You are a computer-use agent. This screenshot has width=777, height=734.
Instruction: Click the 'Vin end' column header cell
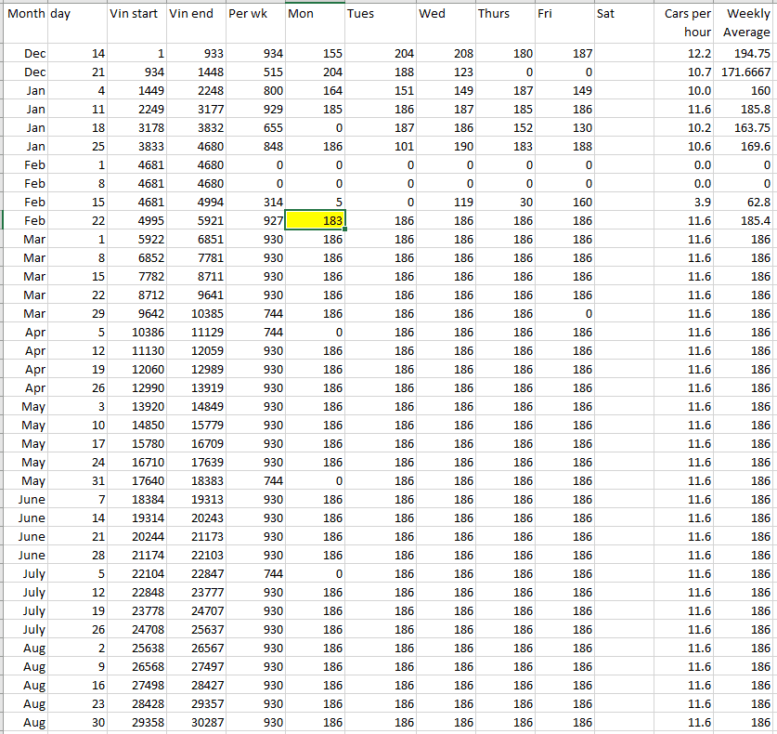coord(195,15)
